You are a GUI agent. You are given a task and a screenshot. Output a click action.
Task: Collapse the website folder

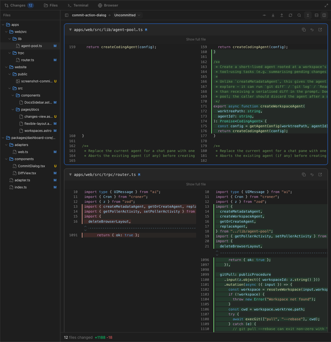[6, 67]
